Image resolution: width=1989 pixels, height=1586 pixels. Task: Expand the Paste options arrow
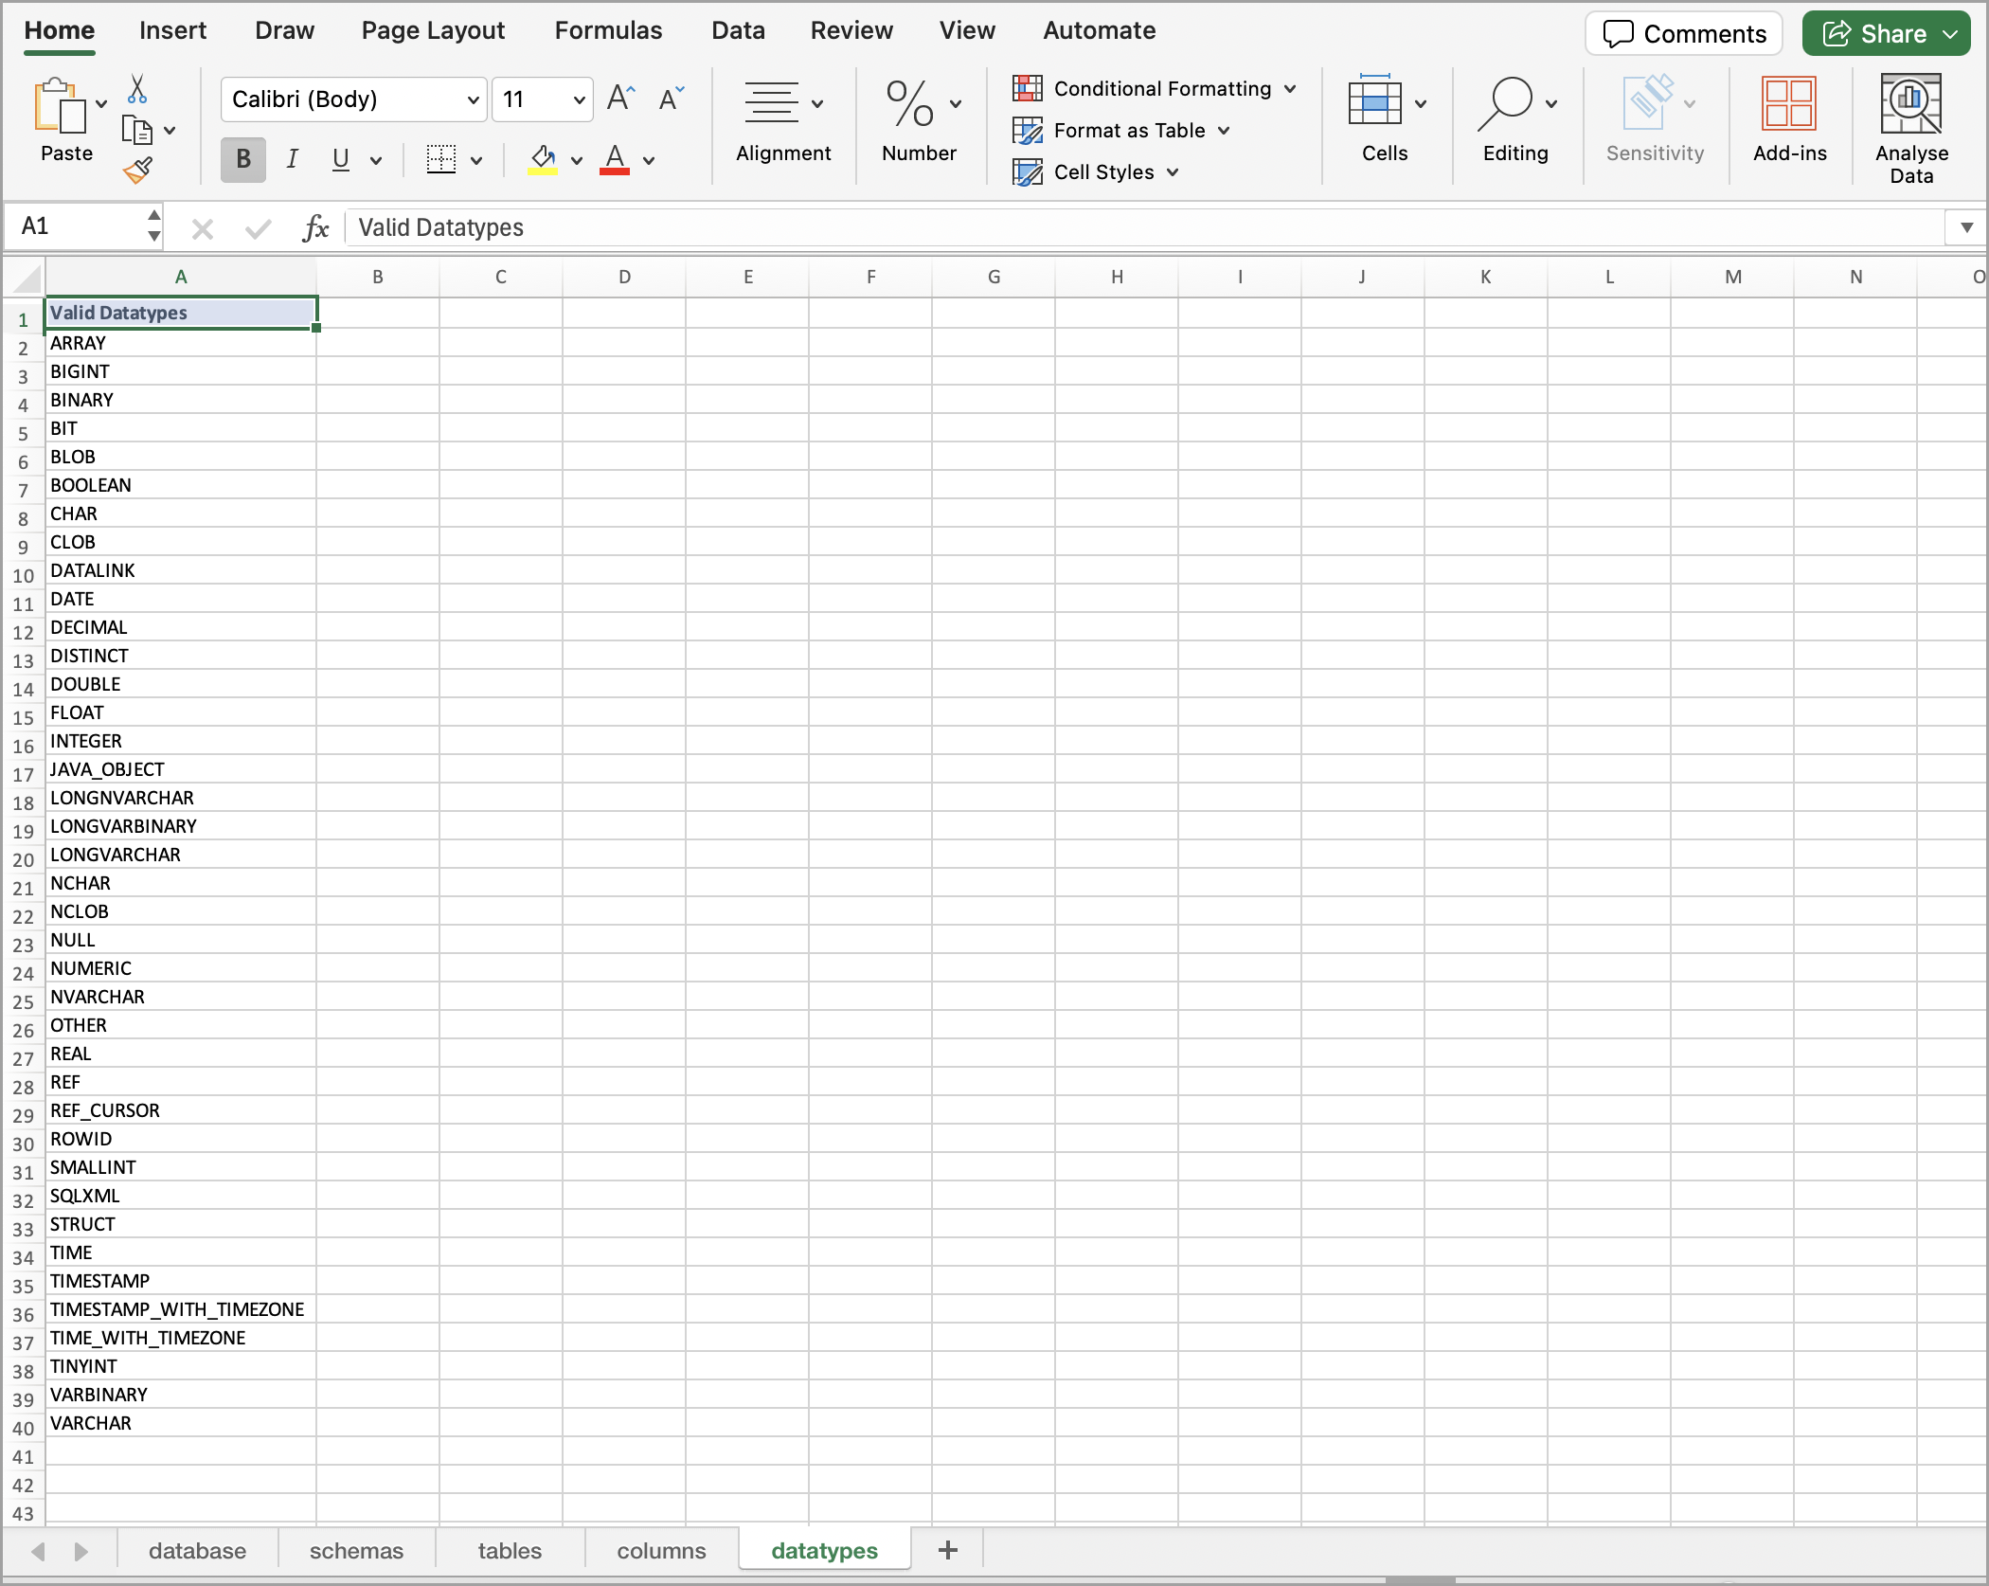pyautogui.click(x=101, y=104)
